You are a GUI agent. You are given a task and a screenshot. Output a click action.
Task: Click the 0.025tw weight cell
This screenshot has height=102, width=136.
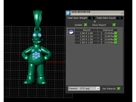point(110,42)
